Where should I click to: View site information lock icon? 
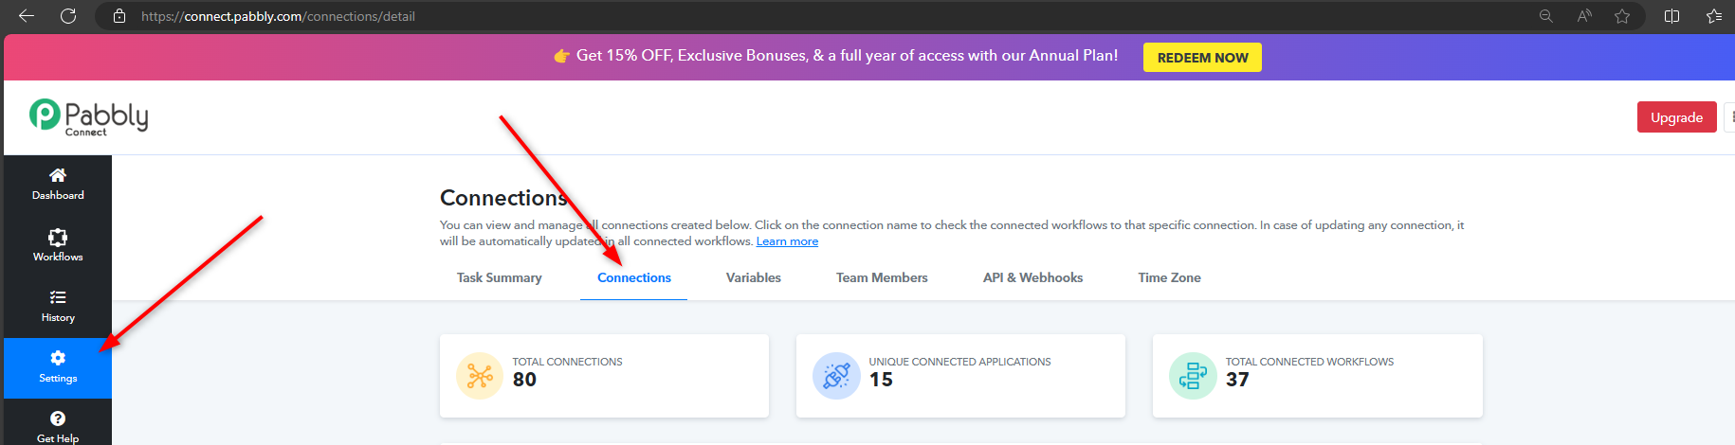[119, 16]
